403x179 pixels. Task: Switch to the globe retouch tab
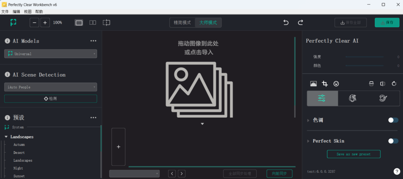(x=353, y=98)
